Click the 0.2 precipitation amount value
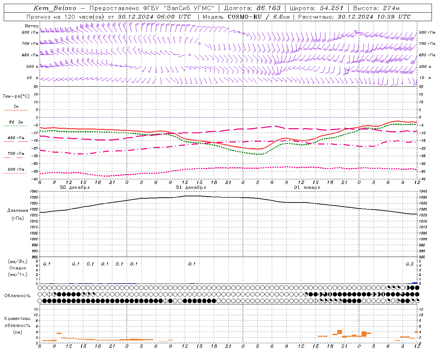Image resolution: width=437 pixels, height=349 pixels. click(410, 264)
